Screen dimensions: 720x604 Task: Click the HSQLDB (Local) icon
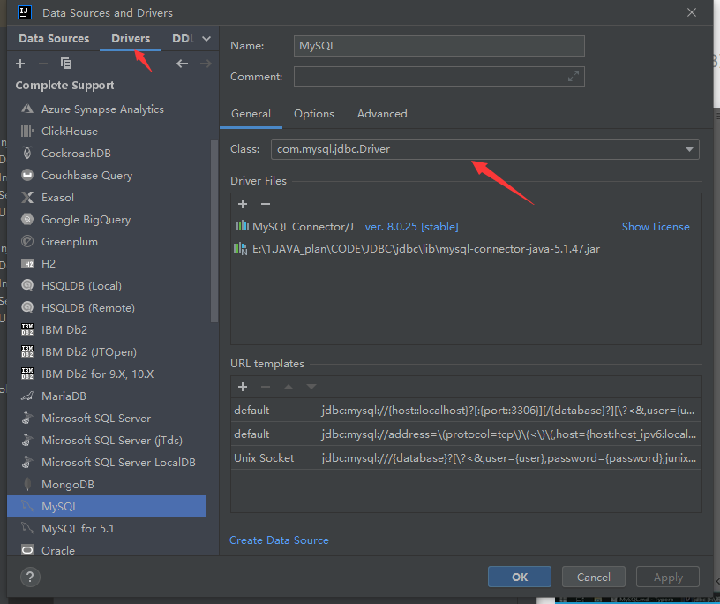(27, 285)
